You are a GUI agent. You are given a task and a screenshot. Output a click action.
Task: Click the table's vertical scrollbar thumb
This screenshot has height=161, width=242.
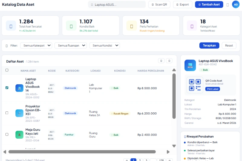(174, 96)
